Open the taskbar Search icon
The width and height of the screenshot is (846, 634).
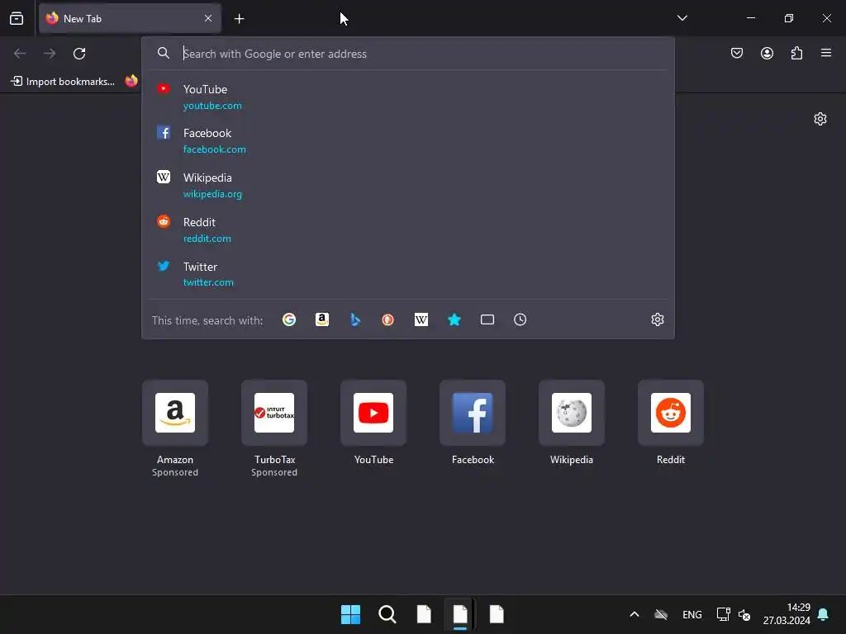[387, 614]
